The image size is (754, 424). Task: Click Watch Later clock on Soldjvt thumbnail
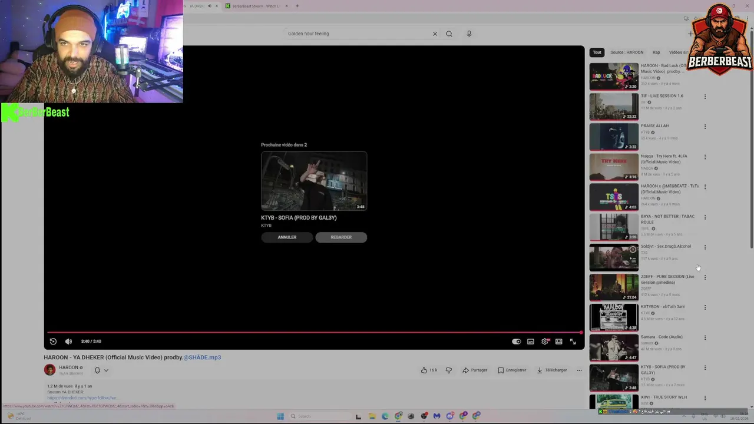pos(633,250)
